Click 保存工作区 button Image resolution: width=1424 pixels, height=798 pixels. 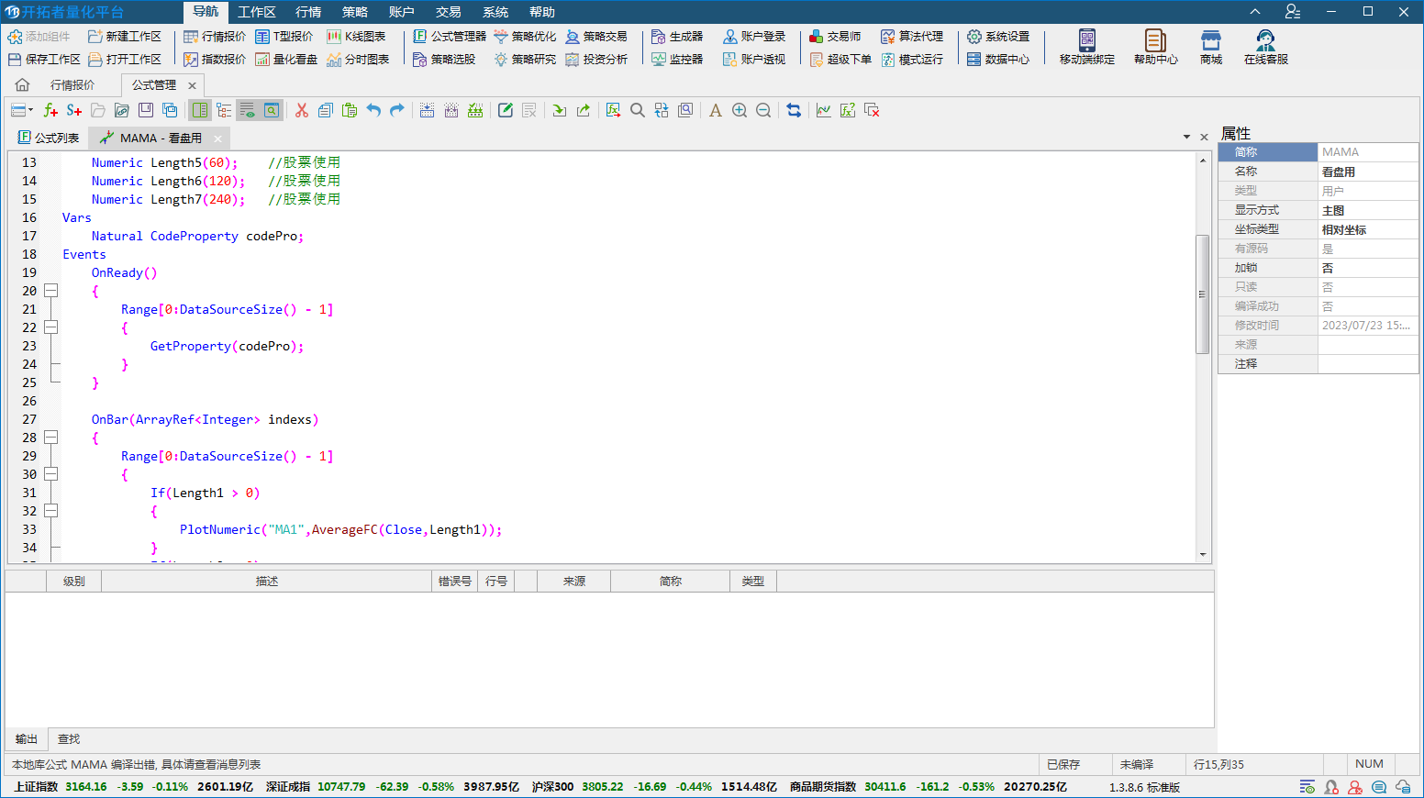pos(44,59)
